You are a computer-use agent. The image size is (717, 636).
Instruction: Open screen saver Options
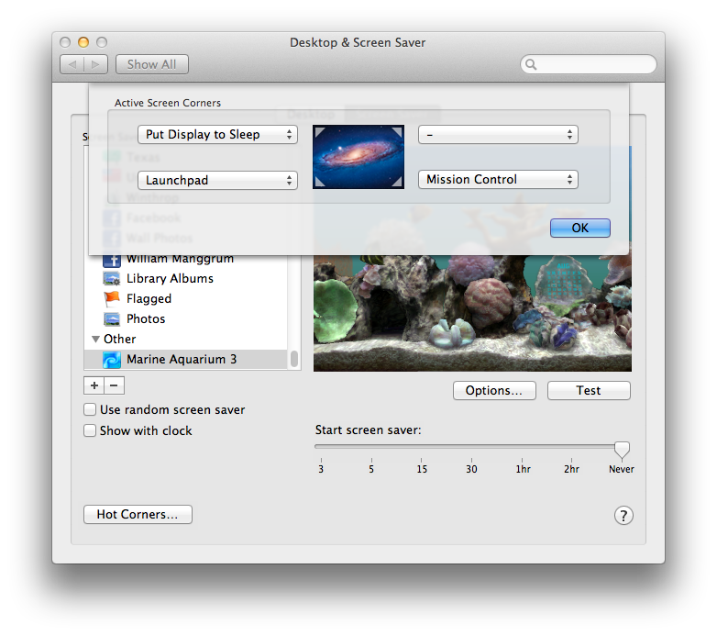point(494,391)
